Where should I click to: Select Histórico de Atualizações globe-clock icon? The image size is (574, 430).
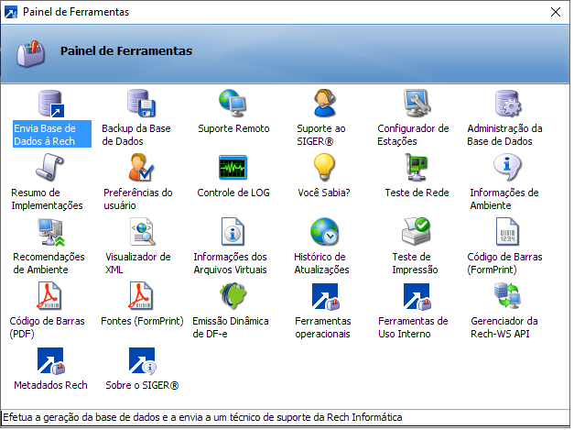coord(325,232)
